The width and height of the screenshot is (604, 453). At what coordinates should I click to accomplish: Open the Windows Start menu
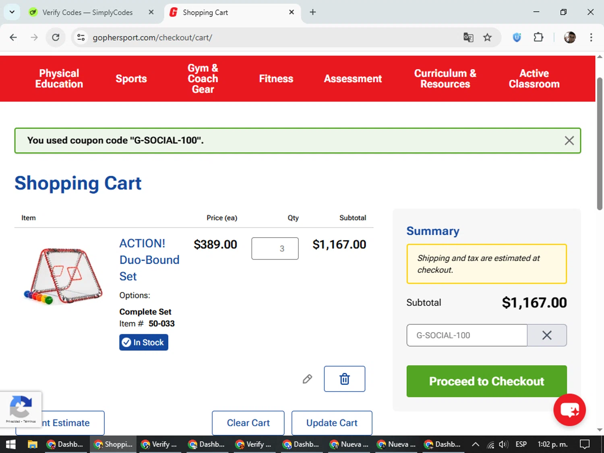(11, 444)
